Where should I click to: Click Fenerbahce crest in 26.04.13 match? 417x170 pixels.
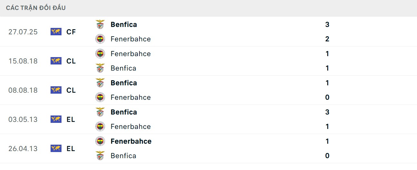(x=100, y=141)
